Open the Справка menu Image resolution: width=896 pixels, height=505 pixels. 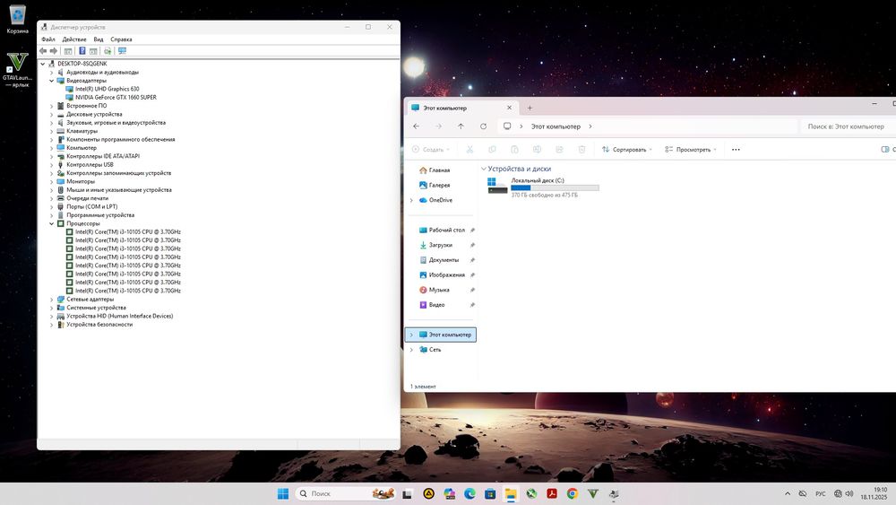point(121,39)
